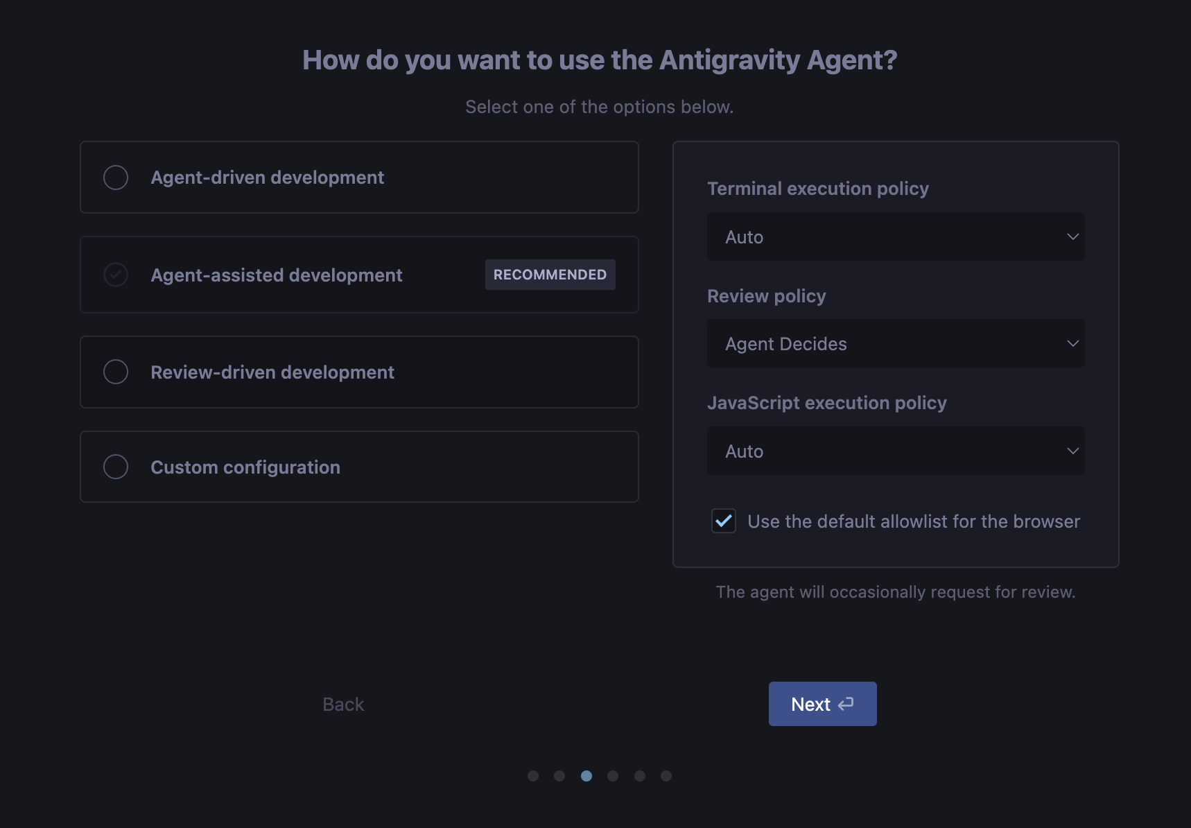
Task: Click the JavaScript execution policy chevron
Action: [x=1072, y=451]
